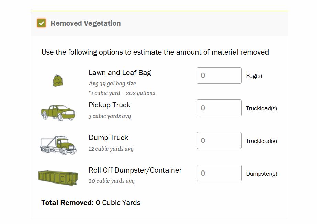Click into the Dump Truck truckloads field
317x224 pixels.
click(219, 141)
